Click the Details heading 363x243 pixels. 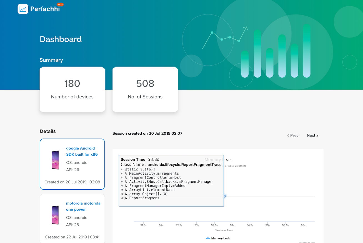pyautogui.click(x=48, y=131)
